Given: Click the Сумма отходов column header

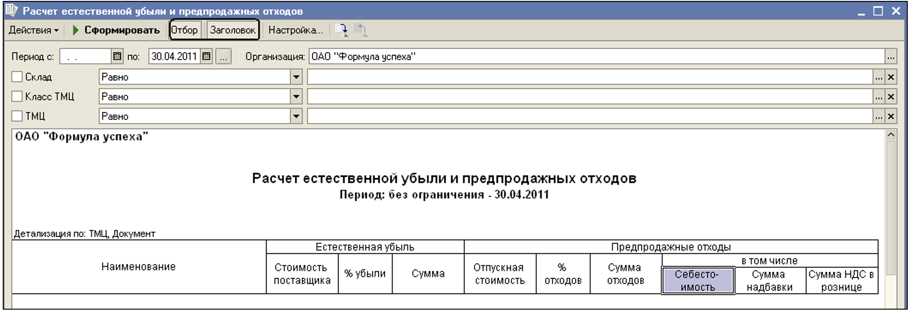Looking at the screenshot, I should (626, 274).
